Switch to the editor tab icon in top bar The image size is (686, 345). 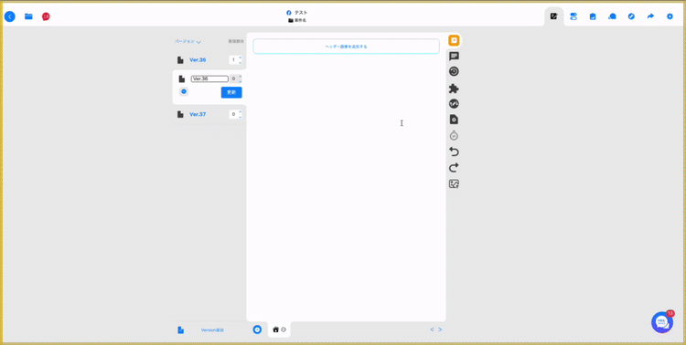point(554,16)
